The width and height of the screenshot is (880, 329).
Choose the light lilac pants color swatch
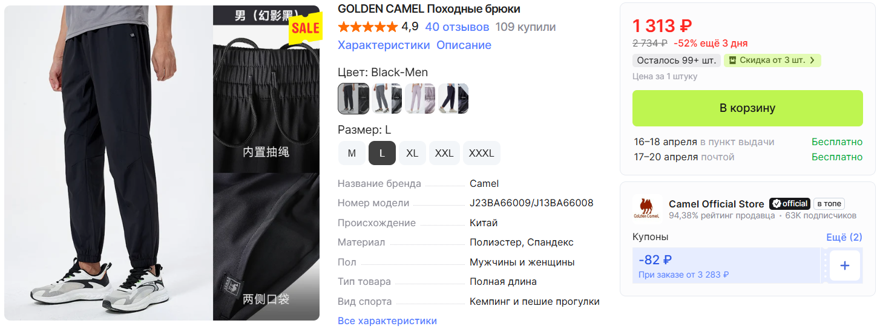click(420, 99)
